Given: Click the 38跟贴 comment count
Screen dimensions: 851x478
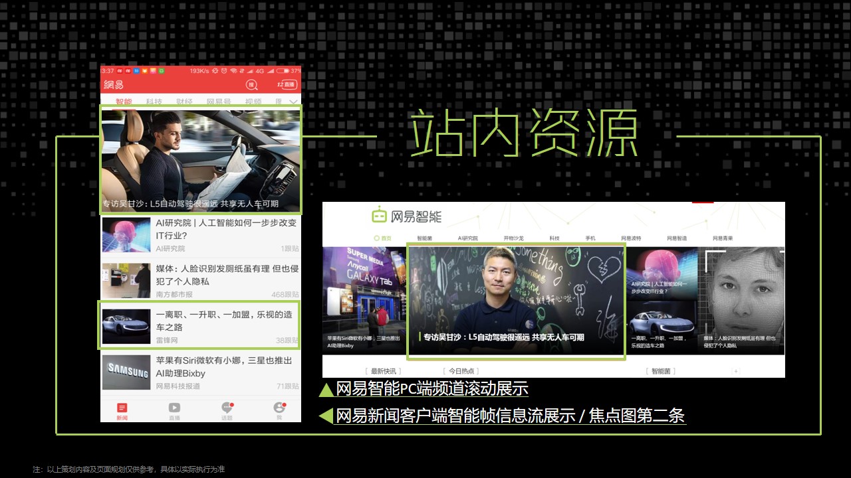Looking at the screenshot, I should pyautogui.click(x=287, y=341).
